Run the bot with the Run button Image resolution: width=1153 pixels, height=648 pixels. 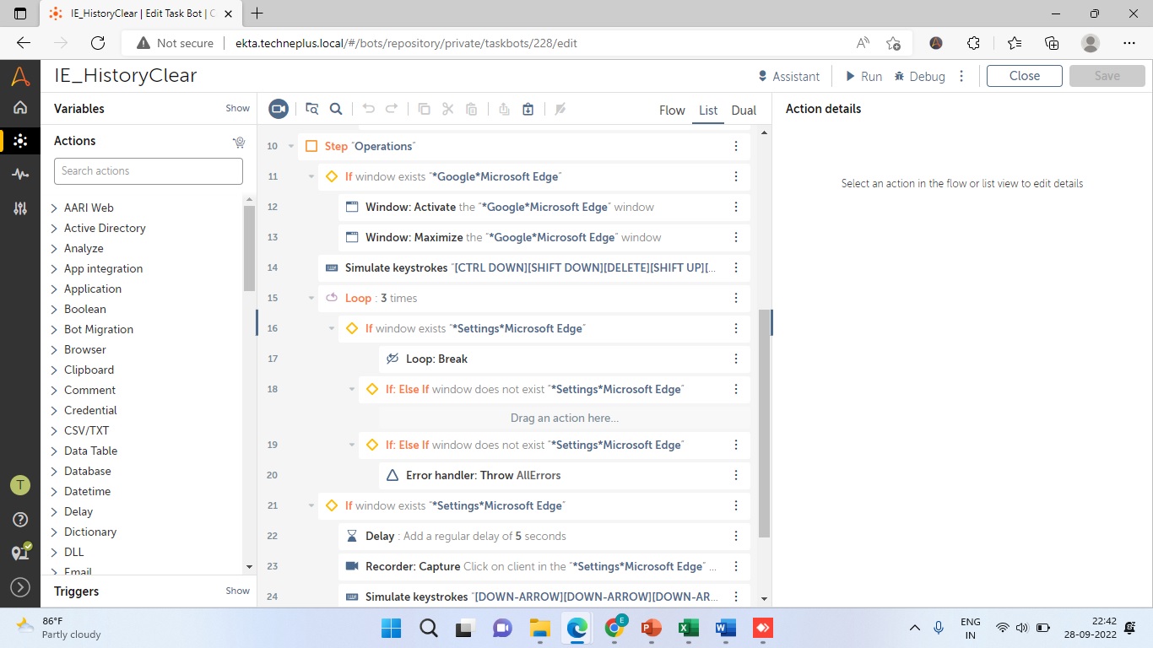pos(863,76)
